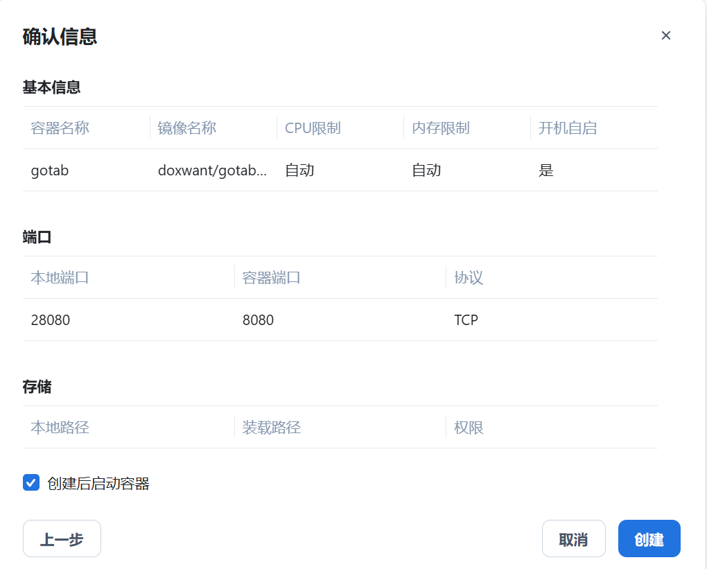This screenshot has width=707, height=569.
Task: Close the 确认信息 dialog with the X icon
Action: click(x=665, y=35)
